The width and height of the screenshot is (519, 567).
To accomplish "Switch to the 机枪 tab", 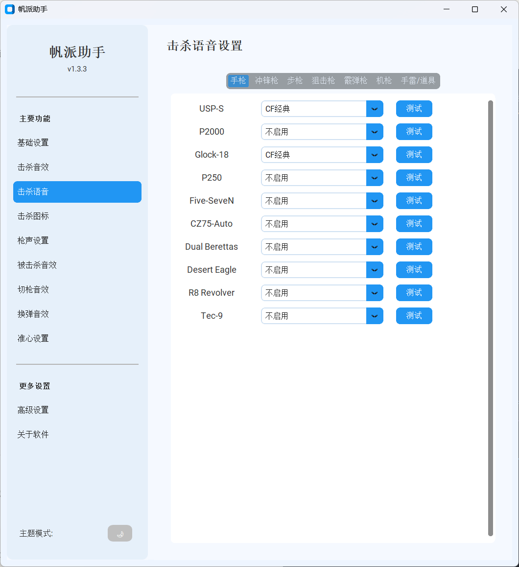I will pos(384,81).
